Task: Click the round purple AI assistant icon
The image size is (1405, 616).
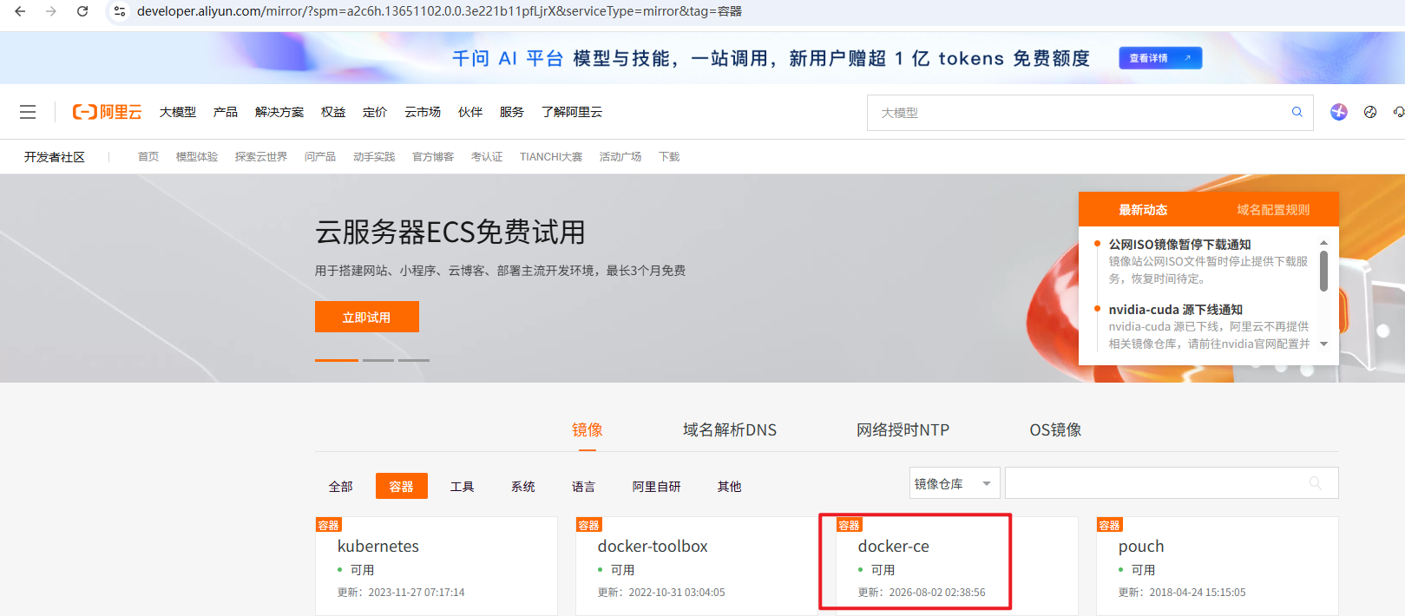Action: tap(1339, 112)
